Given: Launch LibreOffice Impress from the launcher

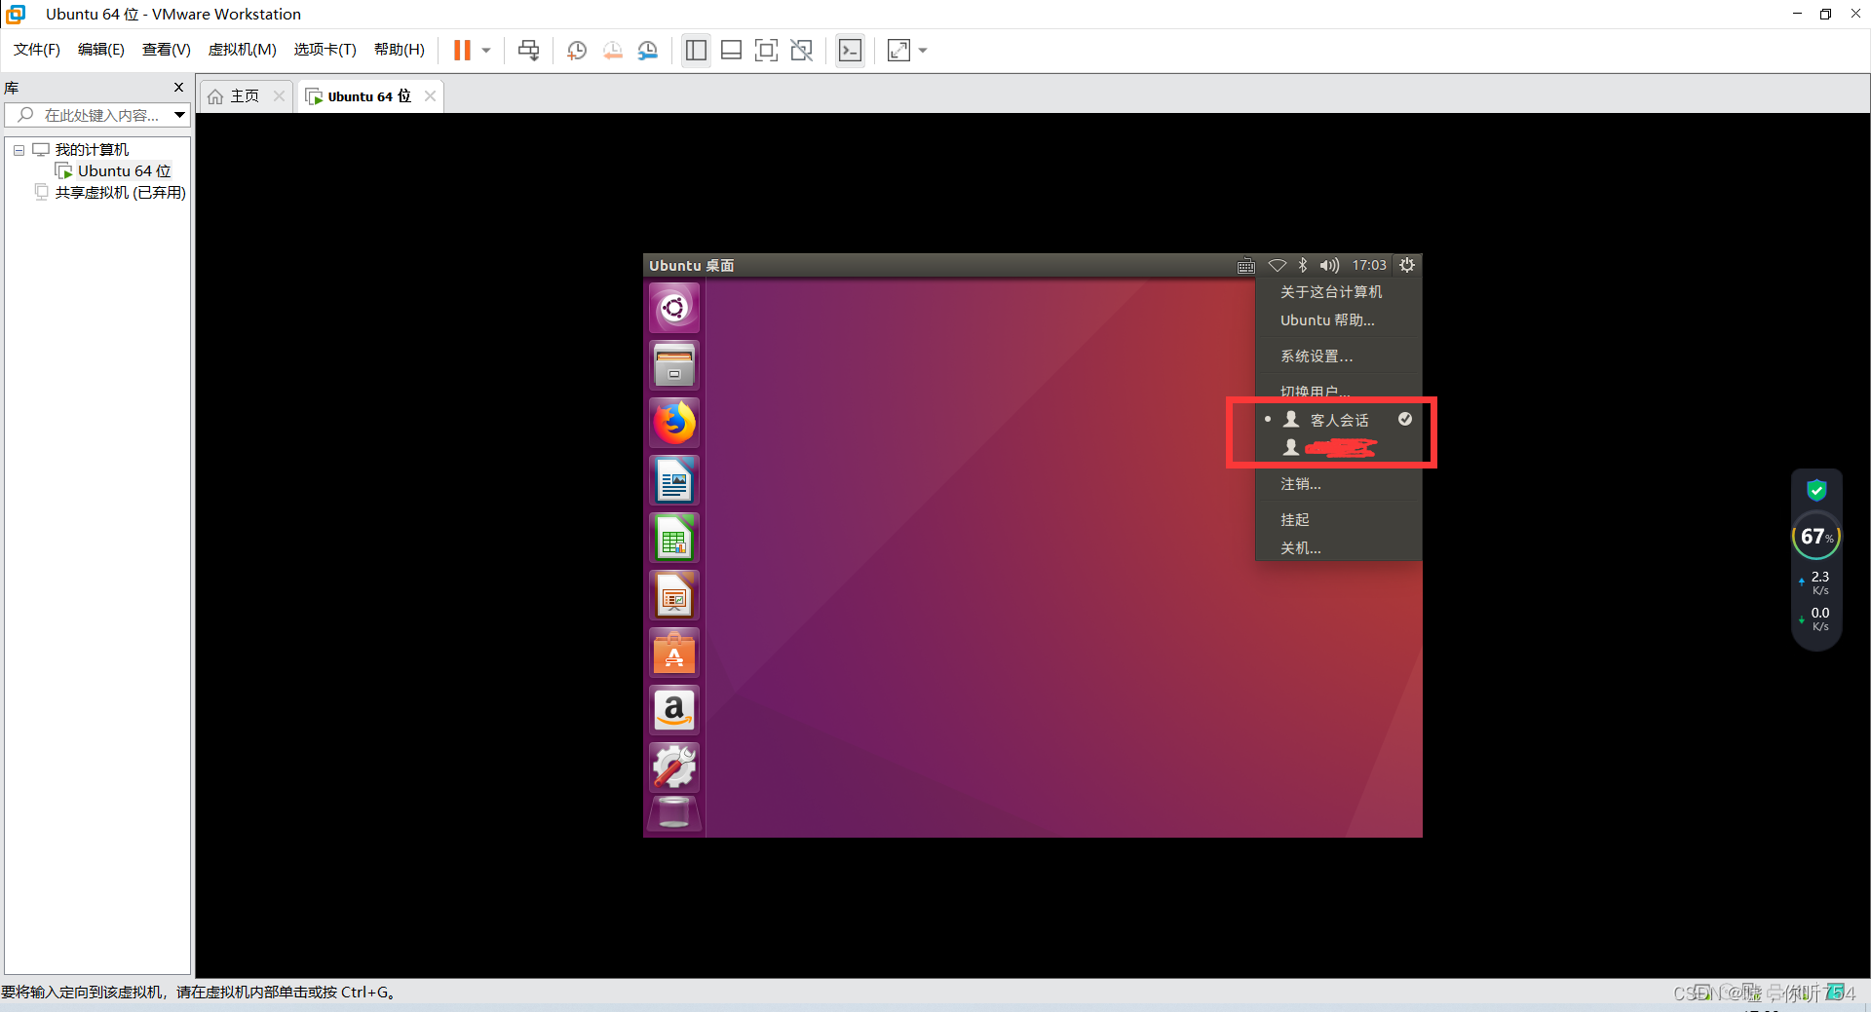Looking at the screenshot, I should [x=674, y=596].
